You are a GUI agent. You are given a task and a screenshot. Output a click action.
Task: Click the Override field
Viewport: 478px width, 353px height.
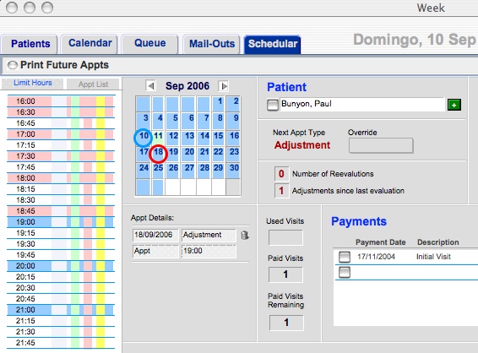381,145
